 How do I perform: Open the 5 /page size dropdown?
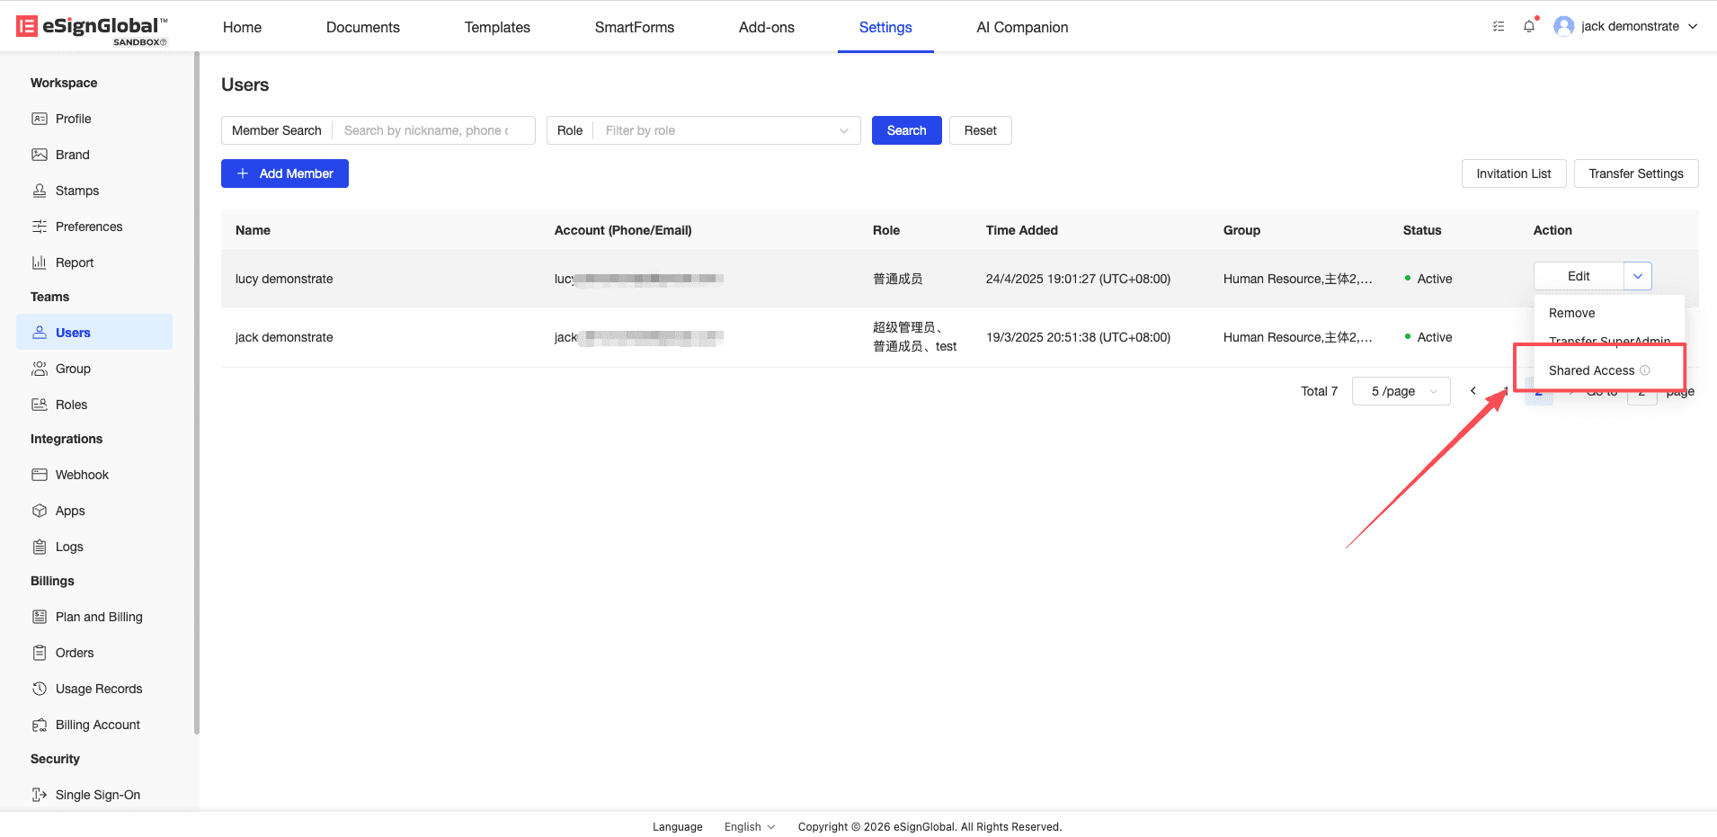(x=1401, y=391)
